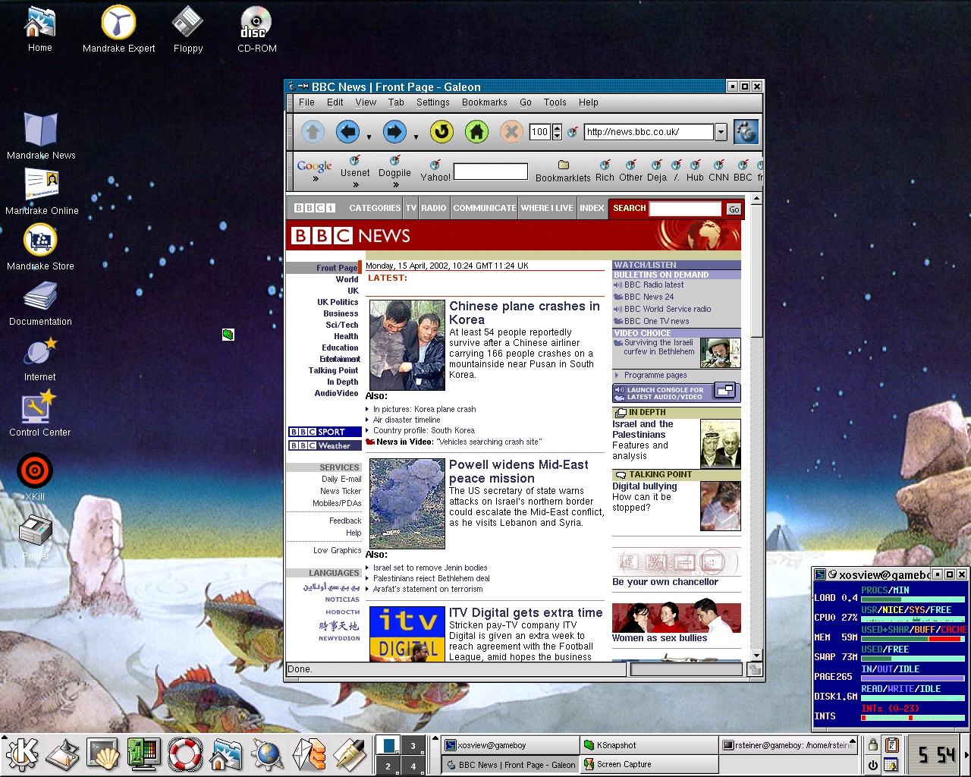
Task: Open the Back button history dropdown arrow
Action: pyautogui.click(x=369, y=137)
